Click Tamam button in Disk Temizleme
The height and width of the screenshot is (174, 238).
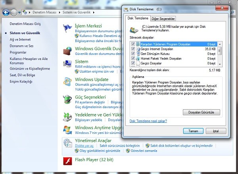pos(193,131)
